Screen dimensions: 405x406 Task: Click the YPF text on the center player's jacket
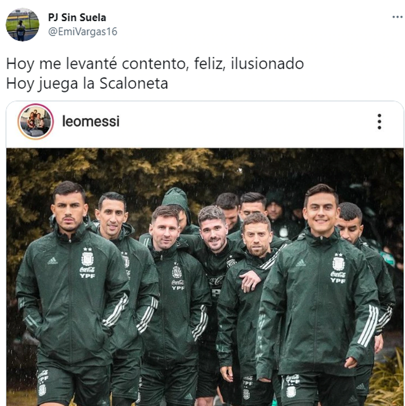point(178,288)
